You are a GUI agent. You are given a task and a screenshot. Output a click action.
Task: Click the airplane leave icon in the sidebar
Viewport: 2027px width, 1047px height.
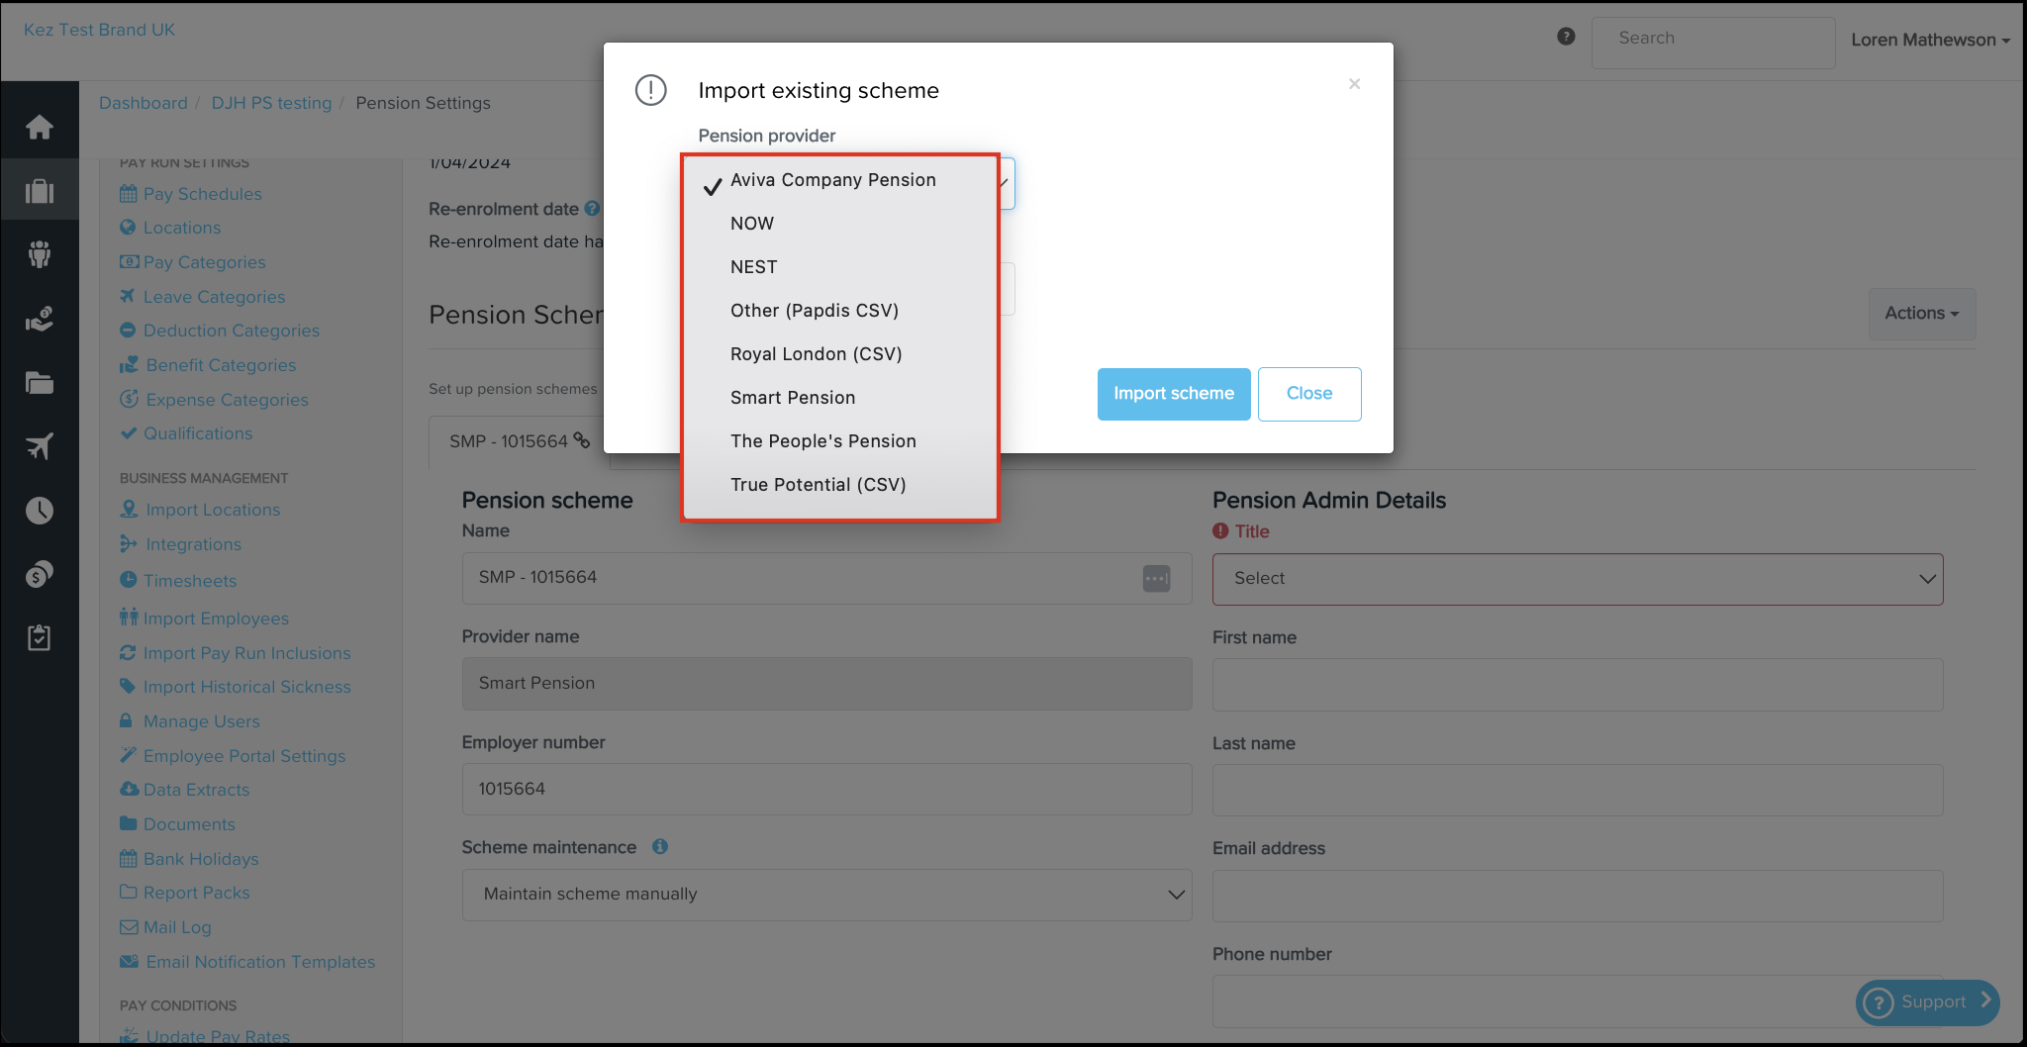click(40, 446)
